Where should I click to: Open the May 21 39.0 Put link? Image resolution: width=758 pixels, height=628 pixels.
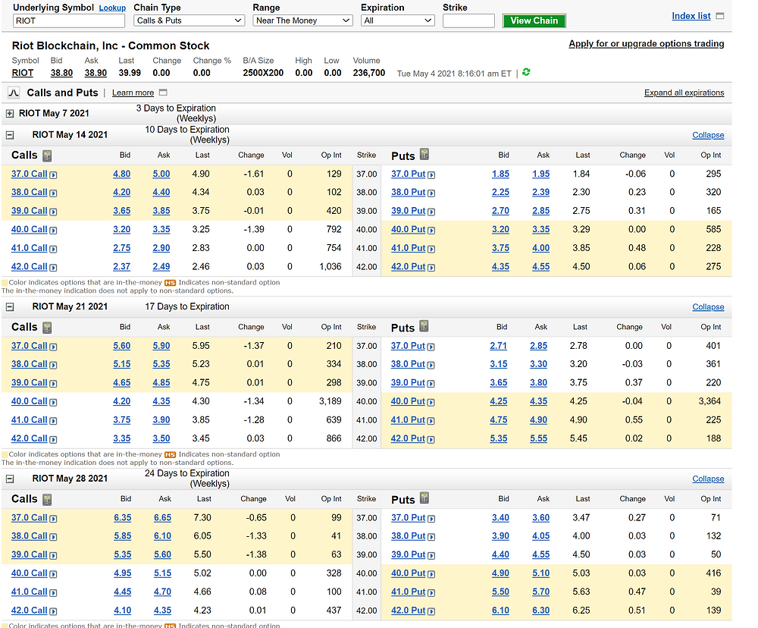tap(408, 383)
